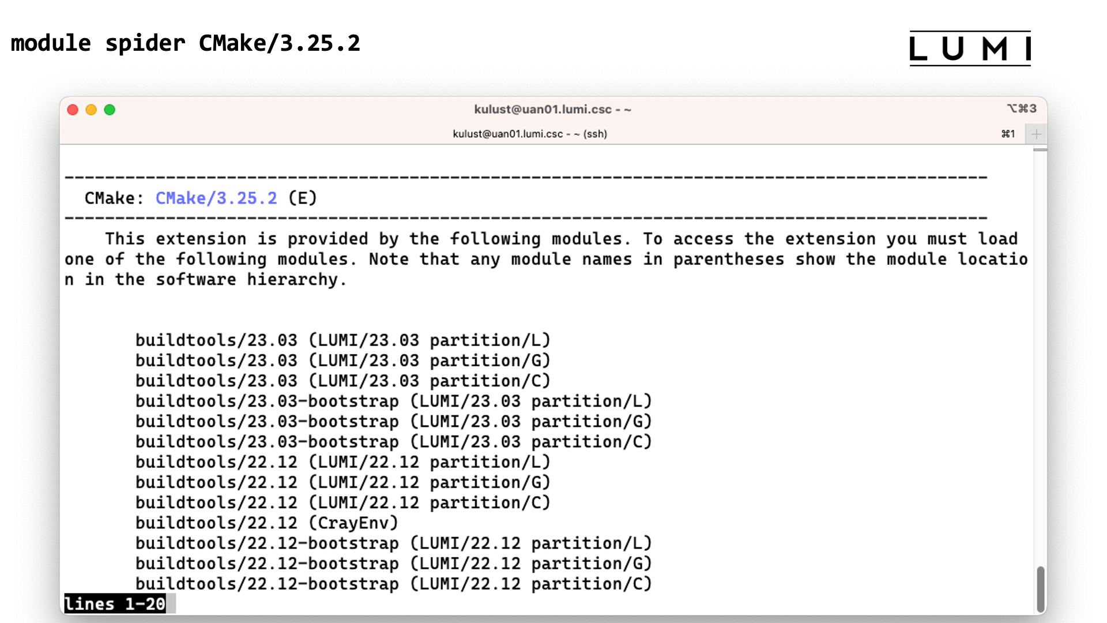The width and height of the screenshot is (1107, 623).
Task: Click the window title kulust@uan01.lumi.csc
Action: point(552,109)
